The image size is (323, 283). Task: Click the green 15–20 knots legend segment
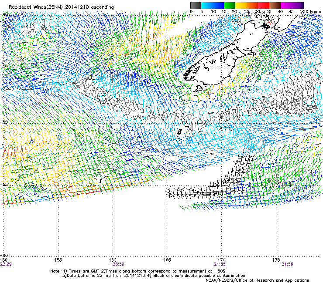point(230,5)
